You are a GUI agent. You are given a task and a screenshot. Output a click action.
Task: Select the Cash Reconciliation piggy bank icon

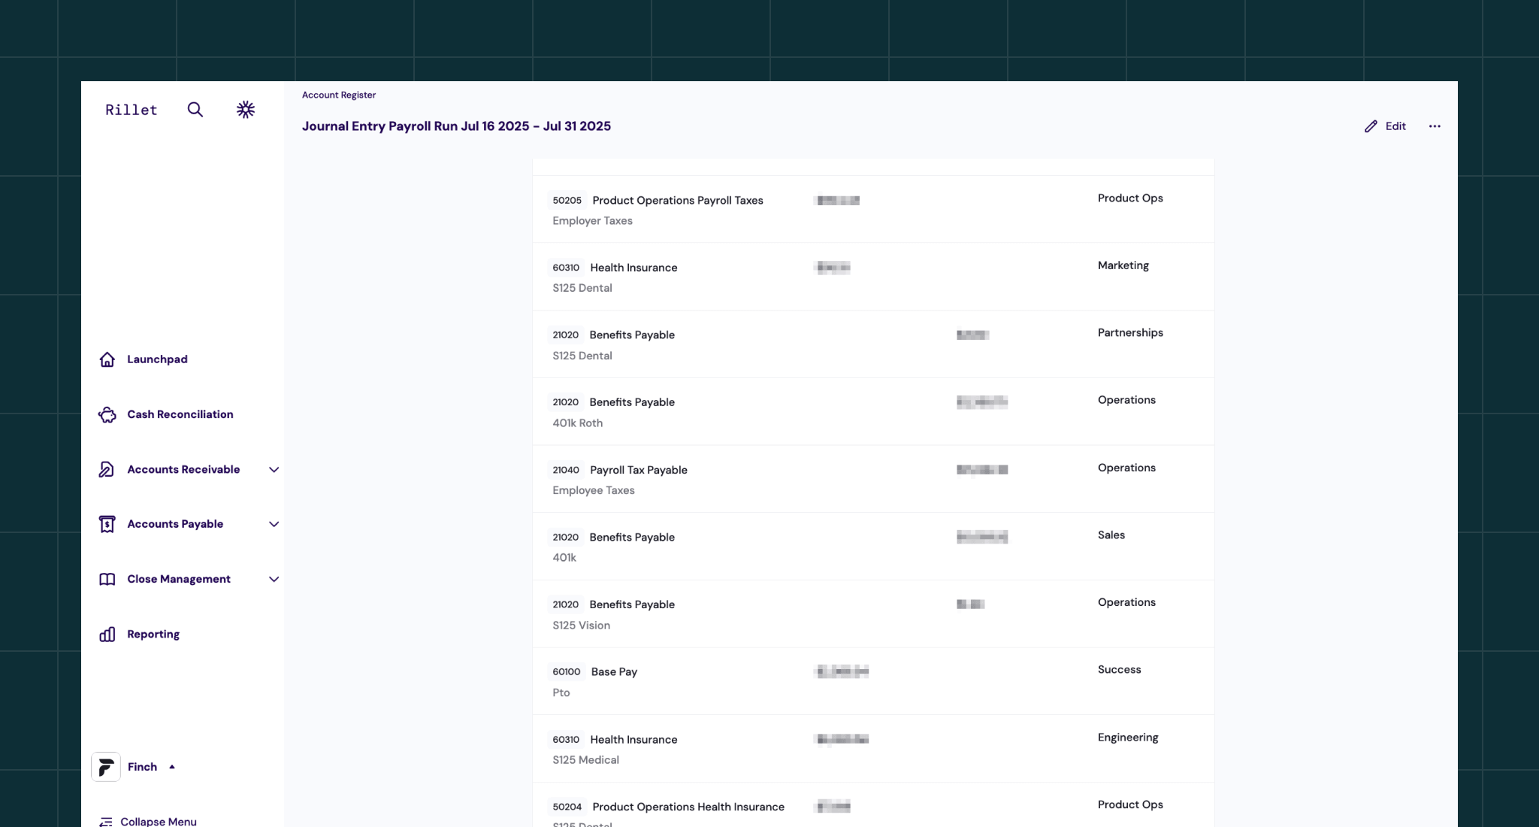pos(107,414)
